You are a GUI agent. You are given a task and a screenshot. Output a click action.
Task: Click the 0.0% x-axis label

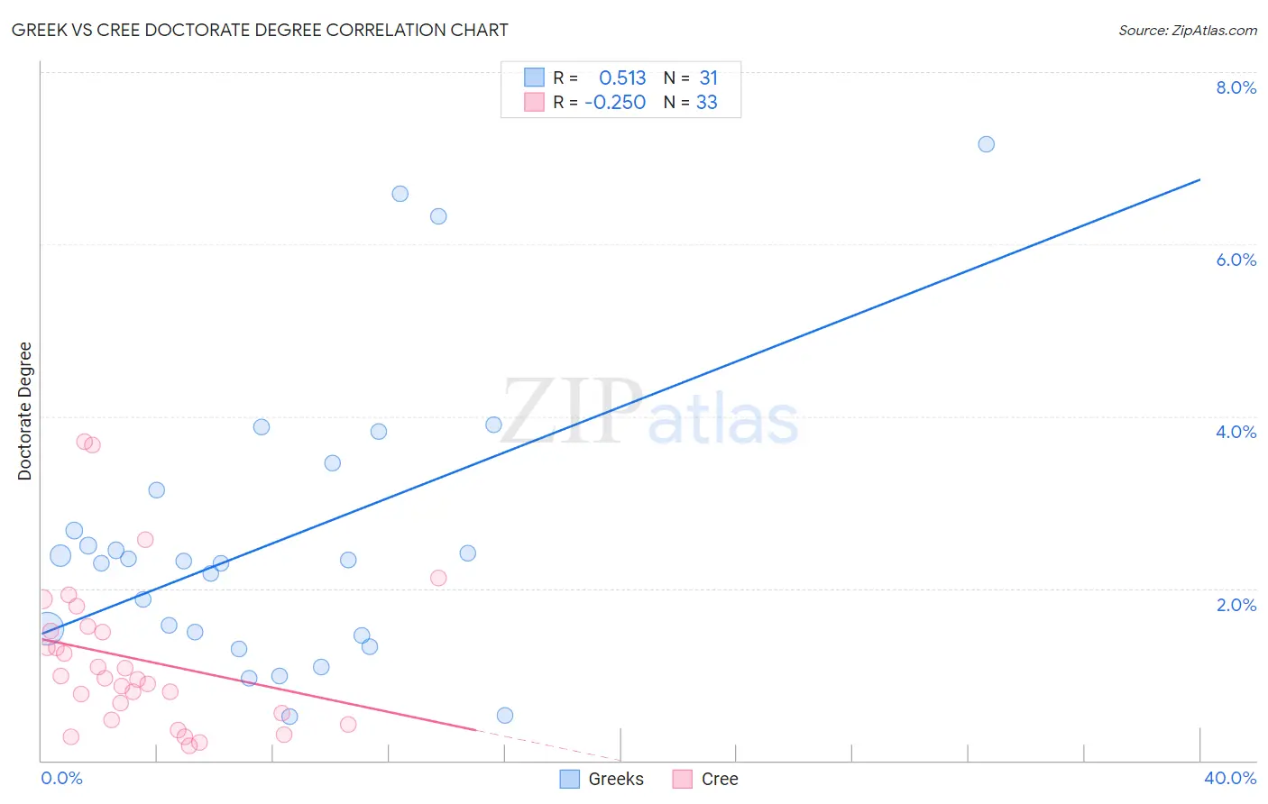pyautogui.click(x=61, y=778)
